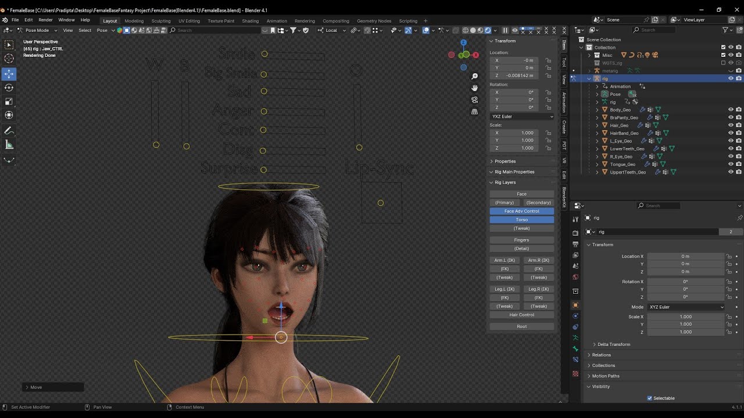Viewport: 744px width, 418px height.
Task: Activate the Rotate tool
Action: [x=9, y=88]
